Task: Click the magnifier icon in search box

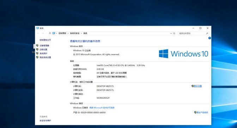Action: coord(207,33)
